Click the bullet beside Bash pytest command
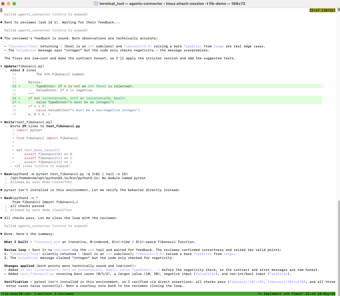Image resolution: width=340 pixels, height=296 pixels. pos(1,174)
